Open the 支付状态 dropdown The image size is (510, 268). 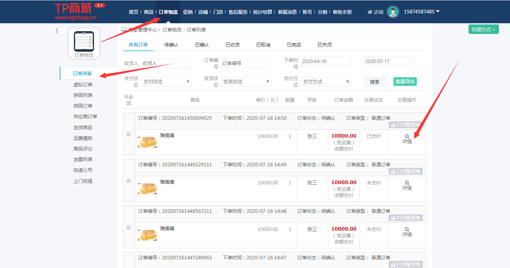pos(166,82)
